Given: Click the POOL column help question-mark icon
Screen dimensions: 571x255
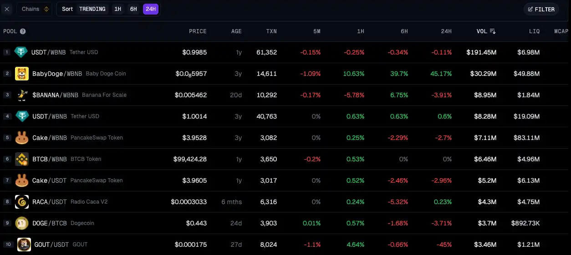Looking at the screenshot, I should tap(23, 31).
